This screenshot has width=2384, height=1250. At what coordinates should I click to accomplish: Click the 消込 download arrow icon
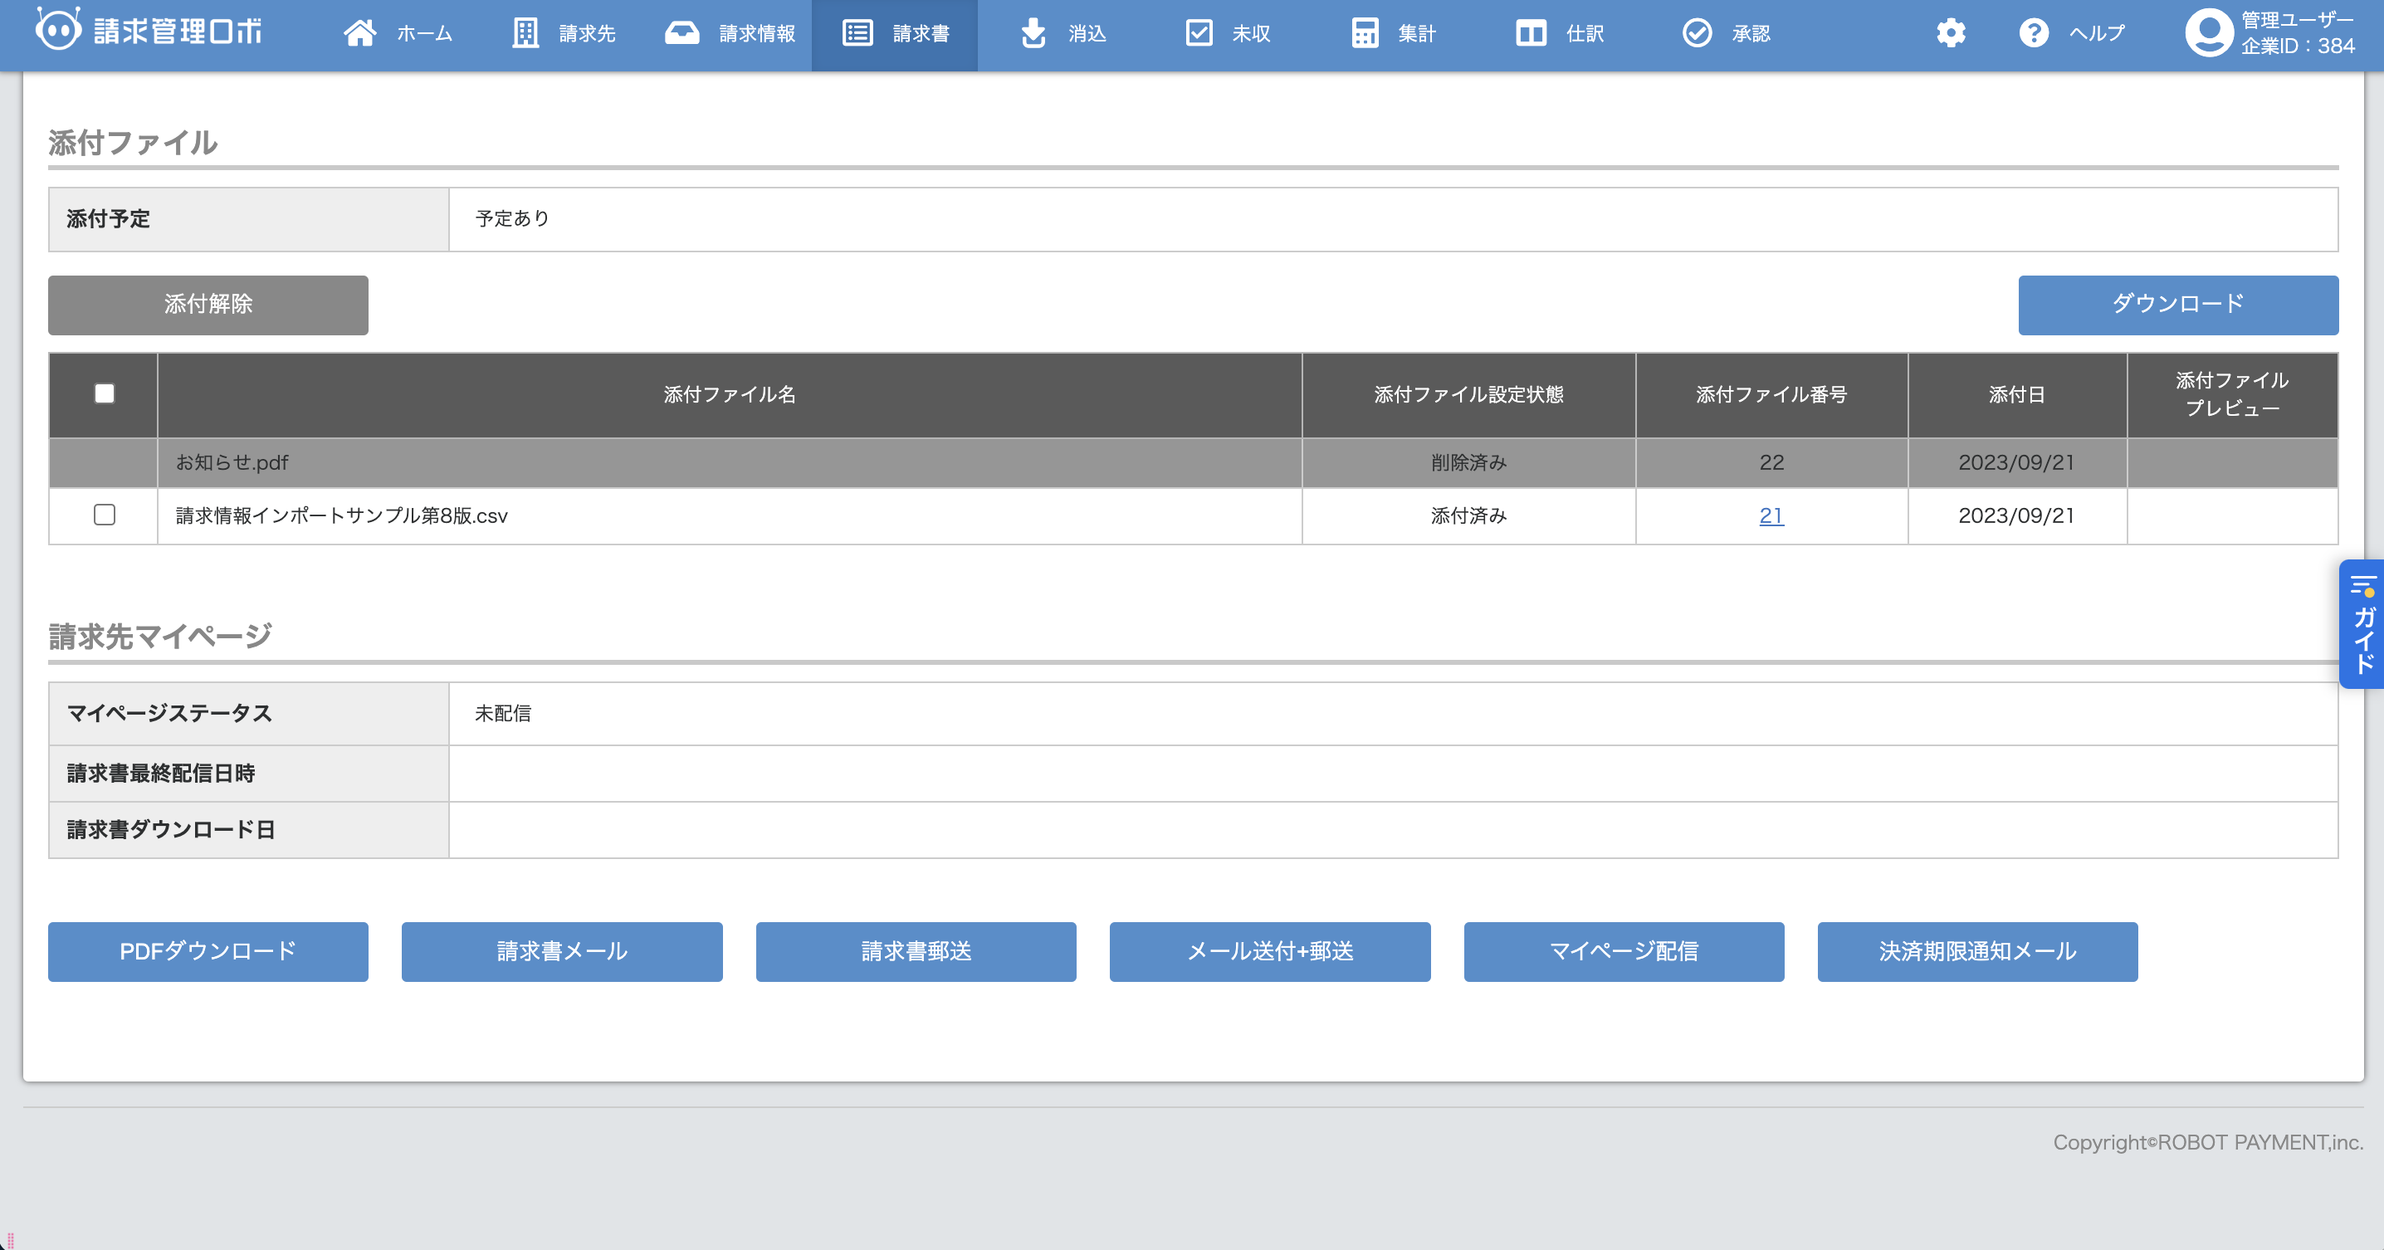[1033, 33]
